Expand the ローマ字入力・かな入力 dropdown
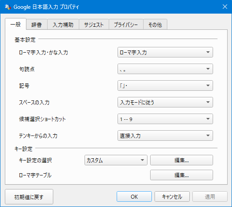 coord(165,52)
